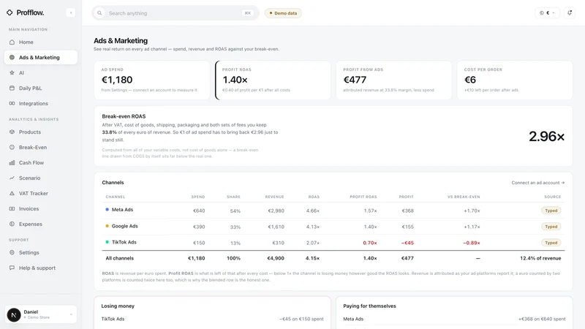Click the Google Ads channel name
This screenshot has width=585, height=329.
click(124, 226)
